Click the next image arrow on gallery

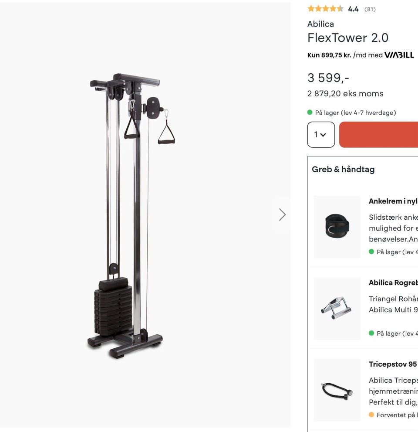click(282, 214)
